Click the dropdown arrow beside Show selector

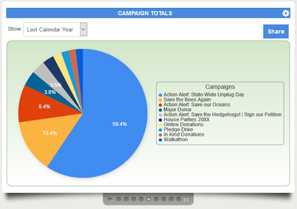(83, 30)
